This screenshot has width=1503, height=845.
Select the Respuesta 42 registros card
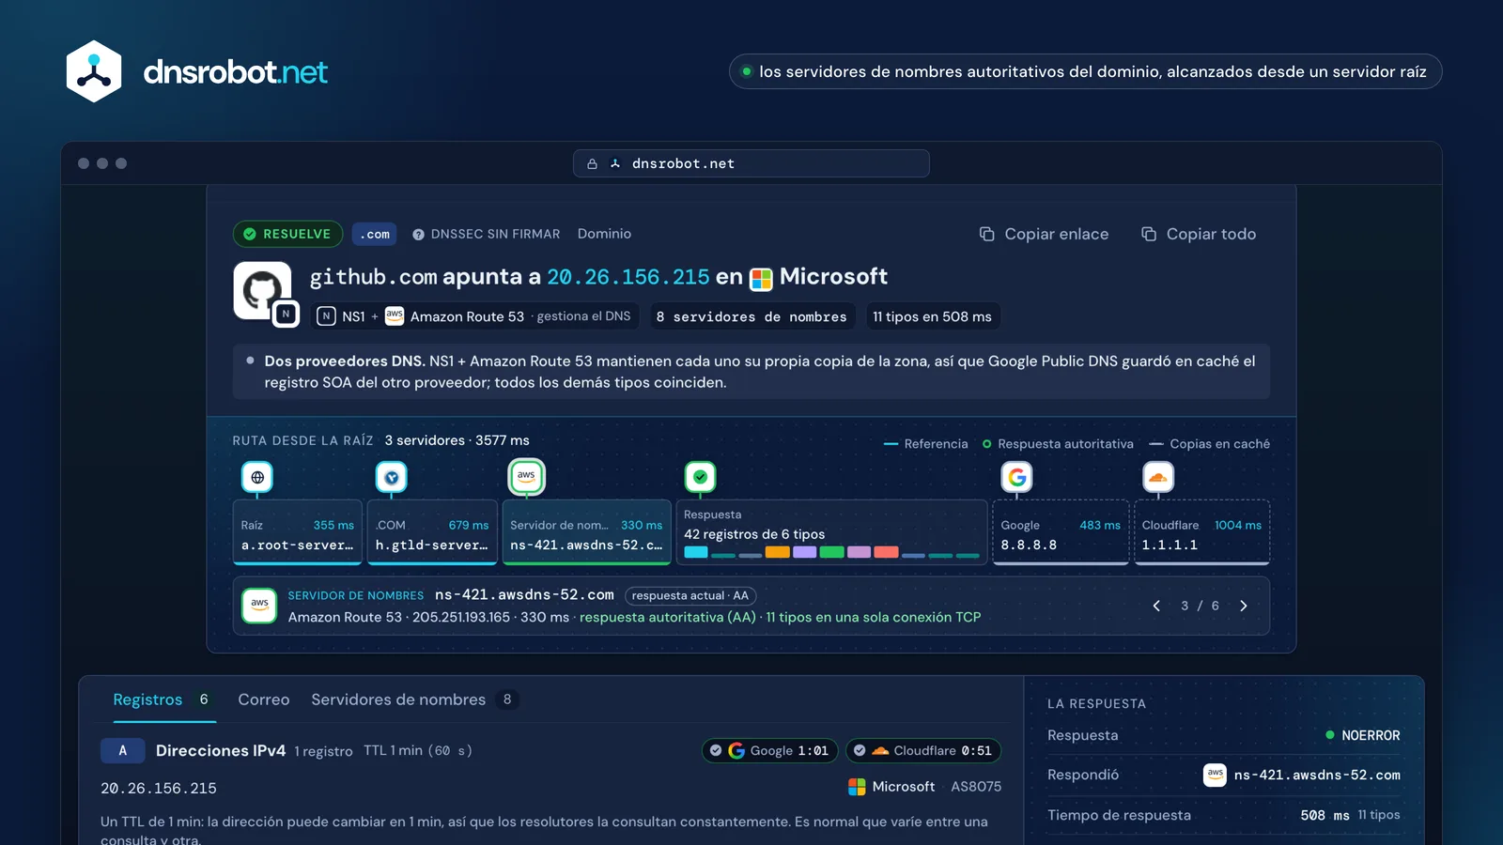(x=831, y=532)
